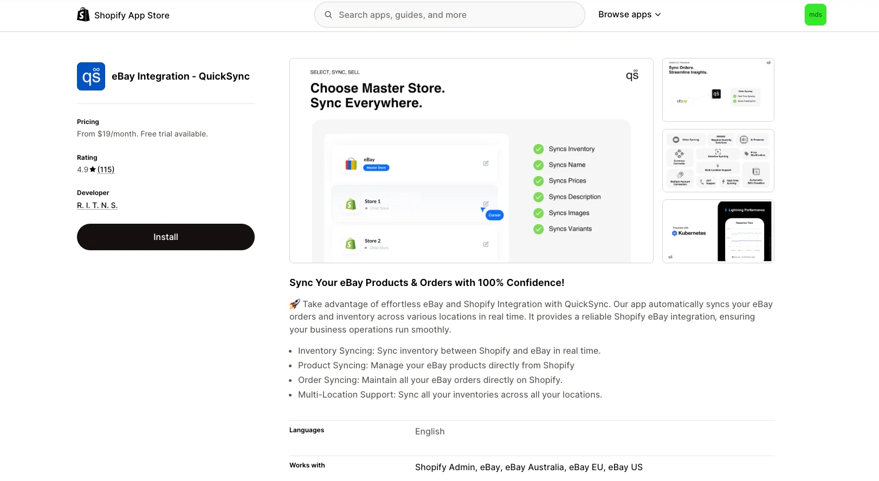Click the Syncs Variants green checkmark

[x=538, y=229]
